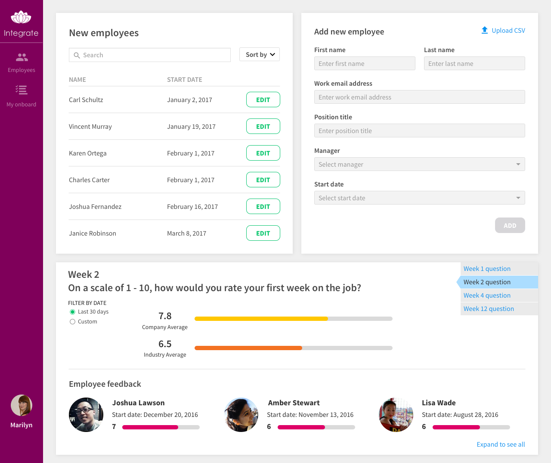Click the First name input field
The height and width of the screenshot is (463, 551).
(x=365, y=63)
